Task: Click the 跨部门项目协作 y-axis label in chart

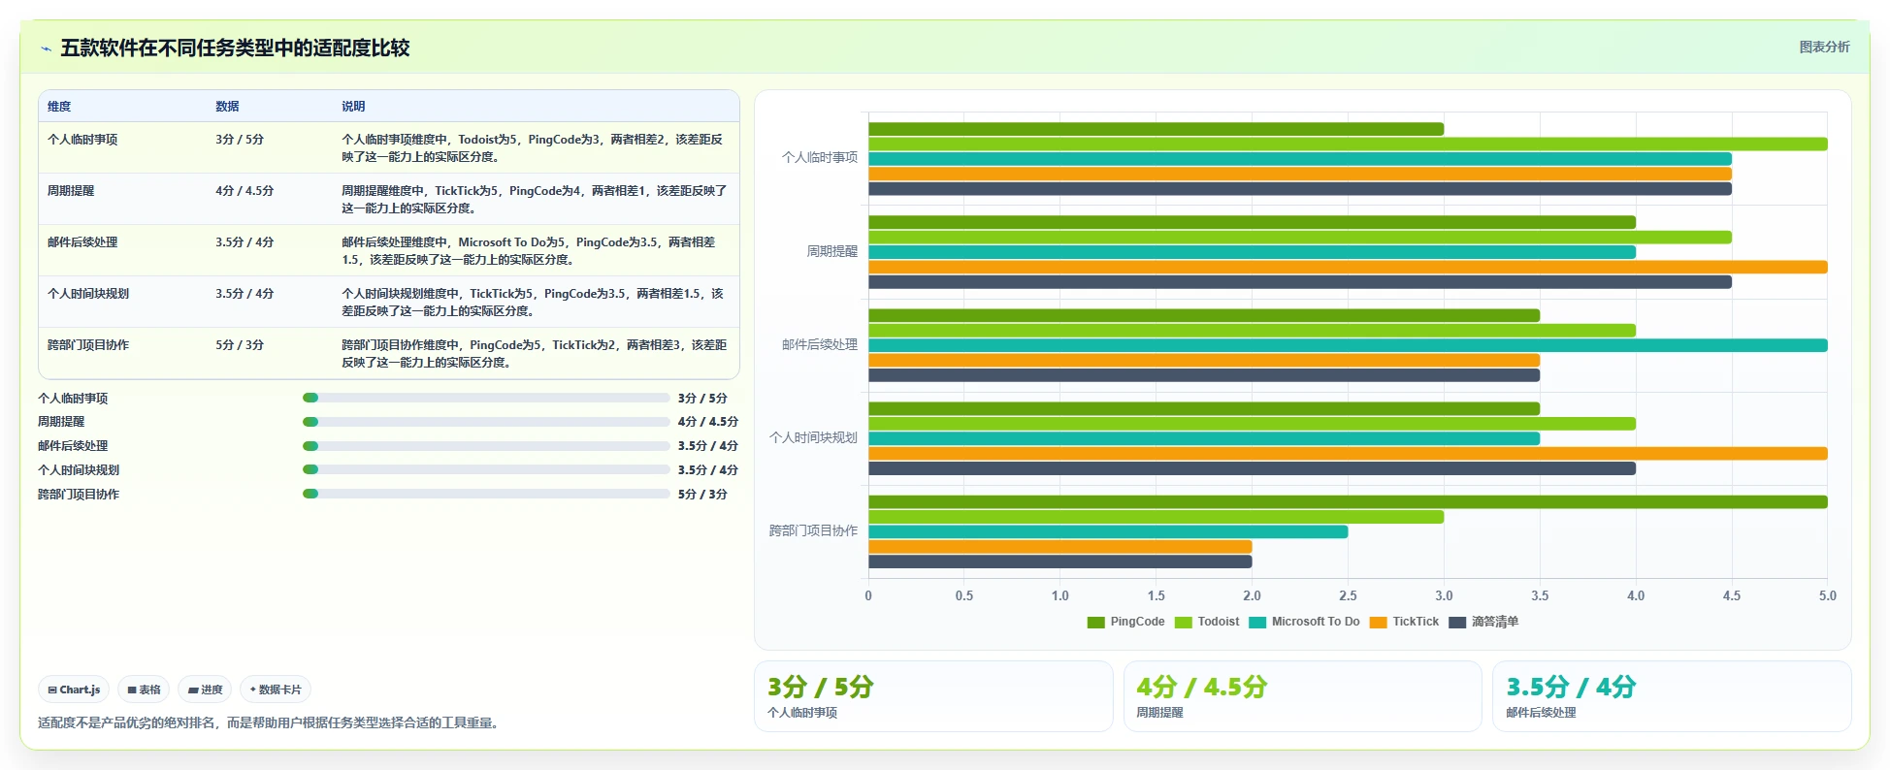Action: pyautogui.click(x=813, y=530)
